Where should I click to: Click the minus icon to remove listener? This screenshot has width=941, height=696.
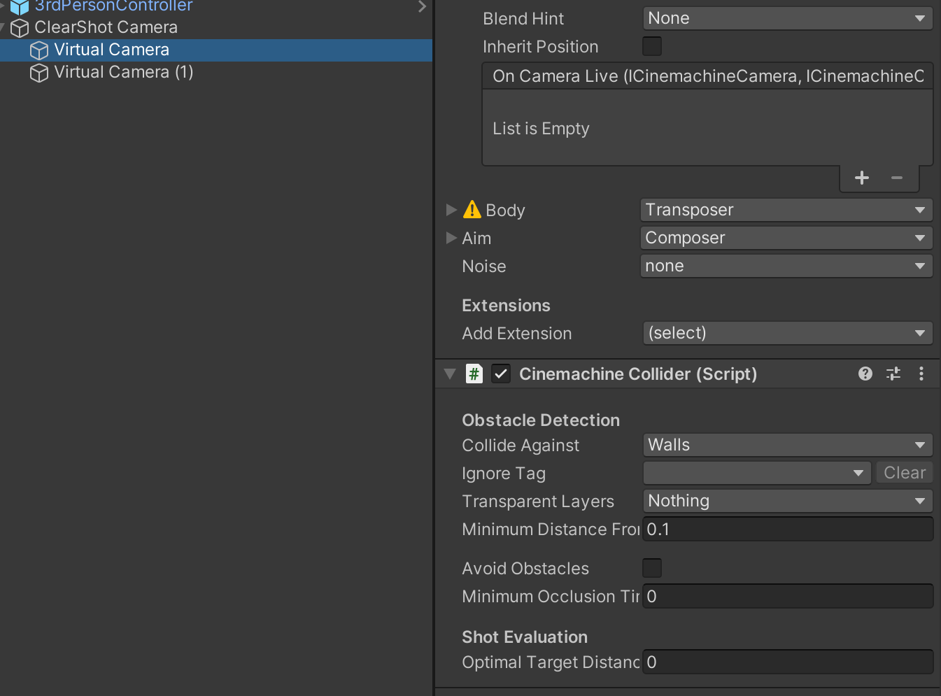(897, 178)
